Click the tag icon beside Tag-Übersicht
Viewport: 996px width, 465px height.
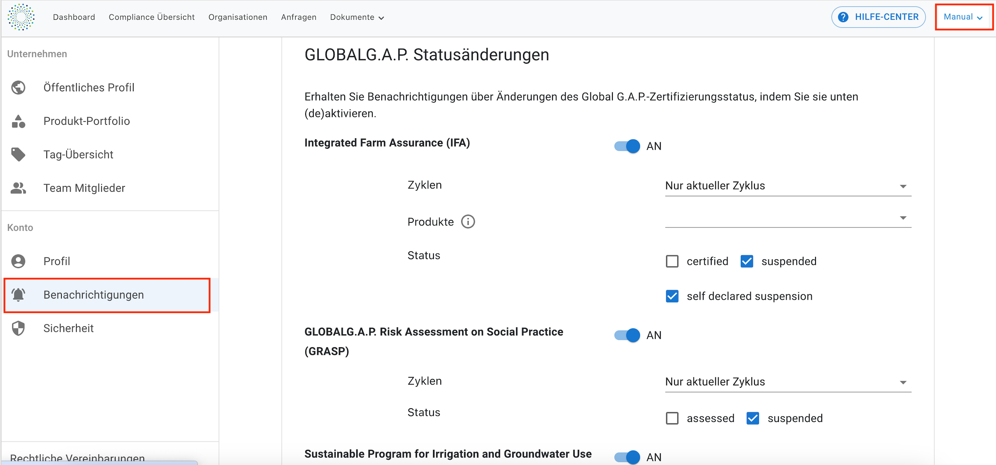click(18, 154)
